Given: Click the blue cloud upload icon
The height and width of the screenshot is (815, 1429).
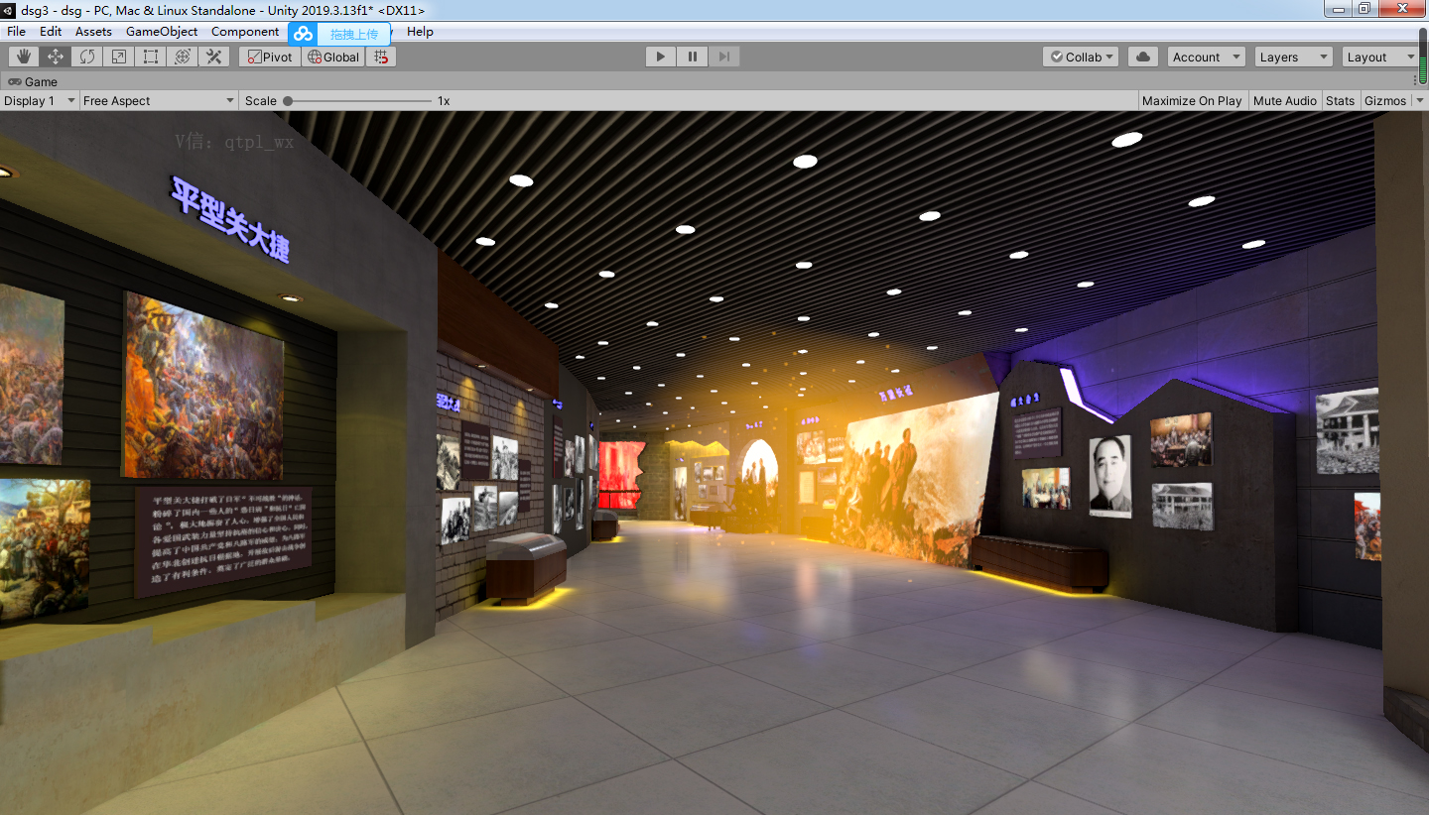Looking at the screenshot, I should (303, 33).
